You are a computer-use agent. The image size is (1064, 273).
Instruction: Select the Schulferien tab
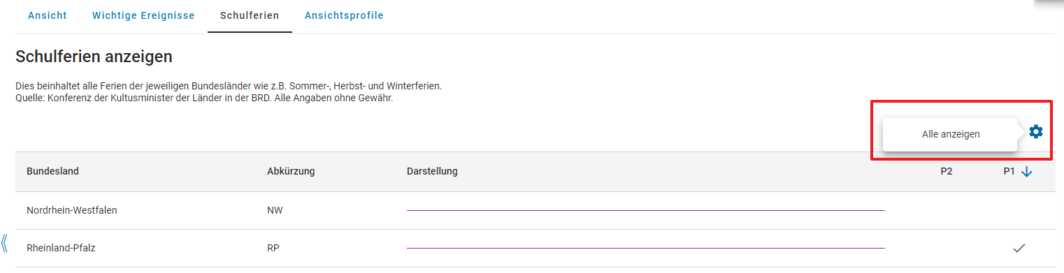250,15
